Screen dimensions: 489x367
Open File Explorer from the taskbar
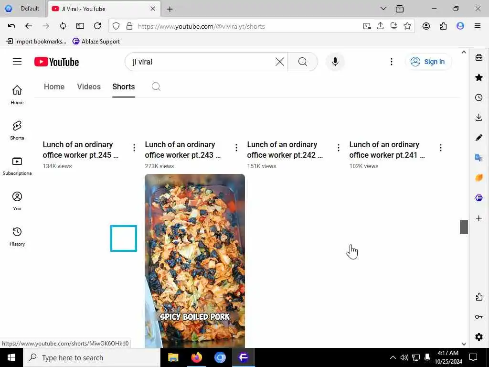tap(173, 357)
